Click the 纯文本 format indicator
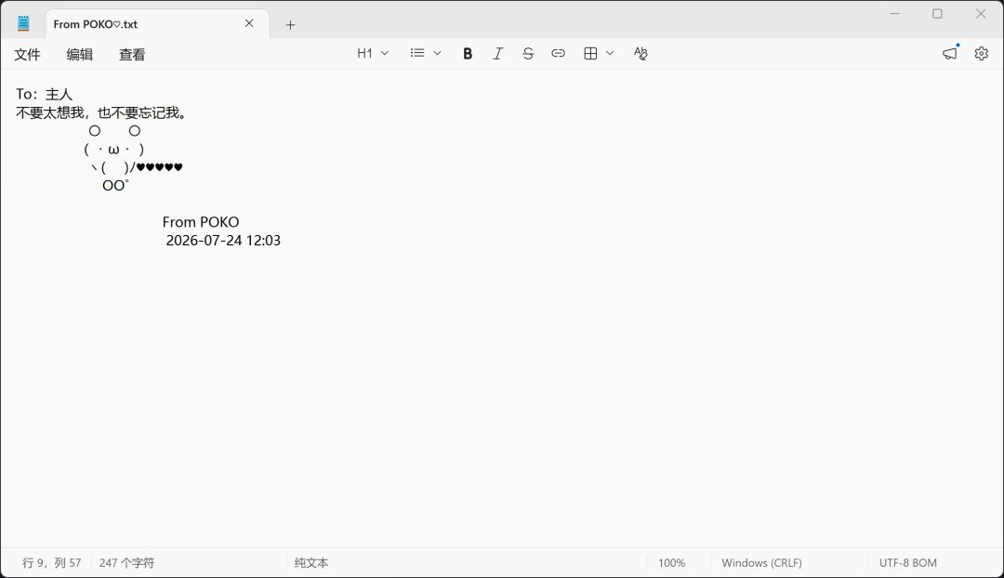Image resolution: width=1004 pixels, height=578 pixels. click(x=311, y=562)
